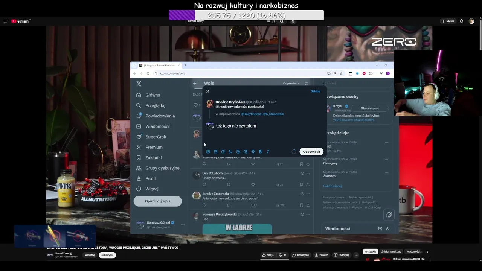The width and height of the screenshot is (482, 271).
Task: Open the GIF picker in reply composer
Action: click(215, 152)
